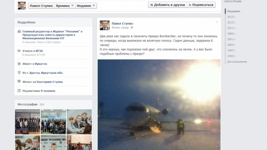Click the heart icon next to Женат на

(x=19, y=81)
